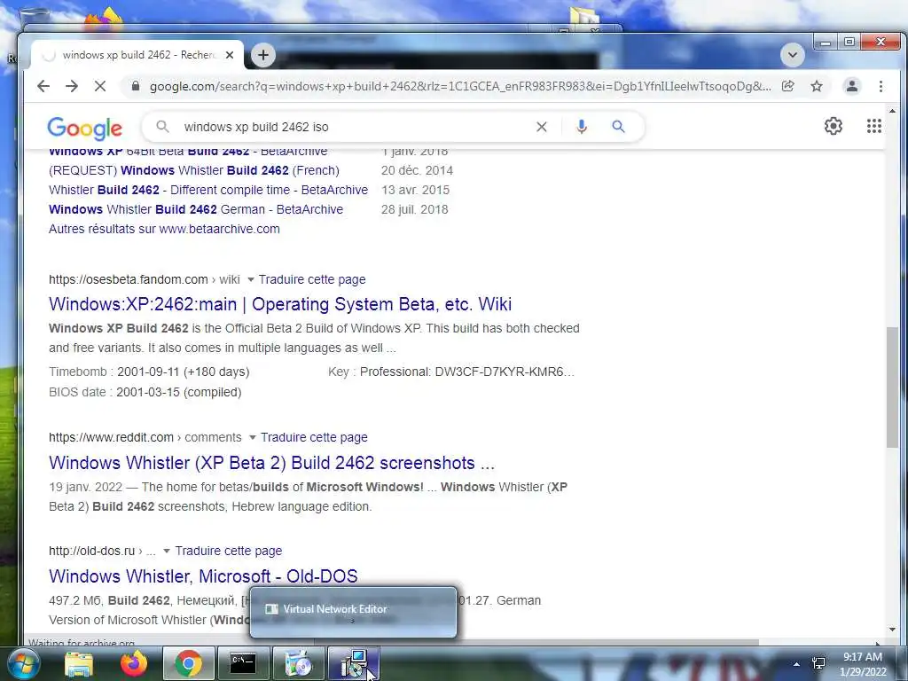Open tab search chevron in the title bar

pos(793,55)
